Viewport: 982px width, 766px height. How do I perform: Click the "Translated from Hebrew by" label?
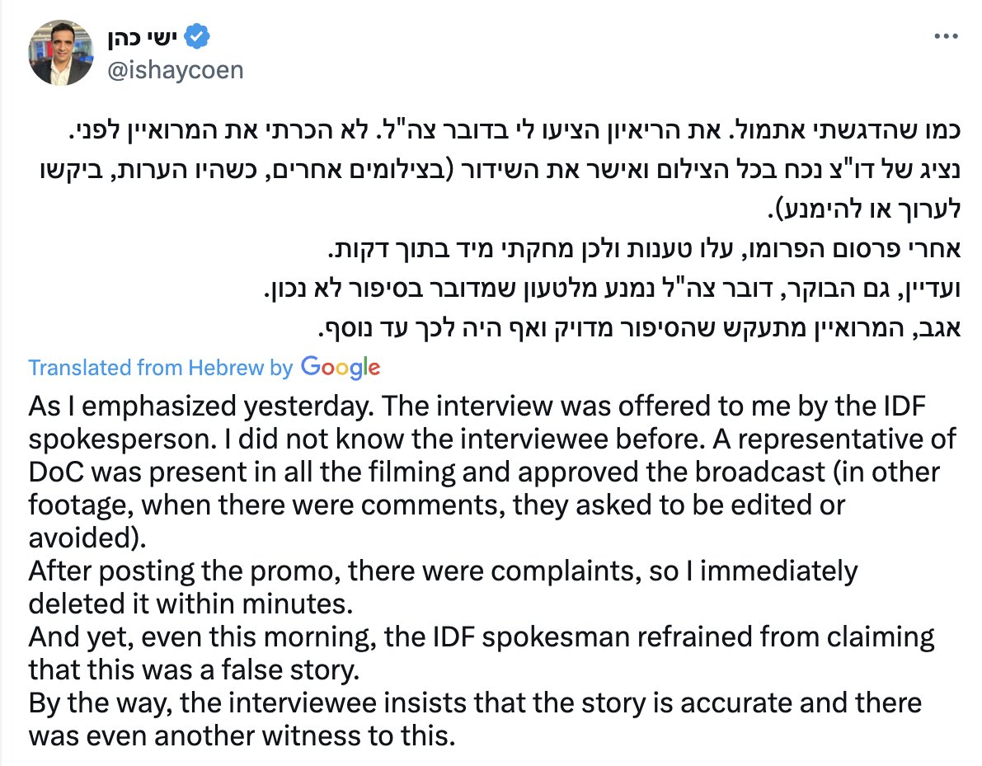click(x=161, y=367)
